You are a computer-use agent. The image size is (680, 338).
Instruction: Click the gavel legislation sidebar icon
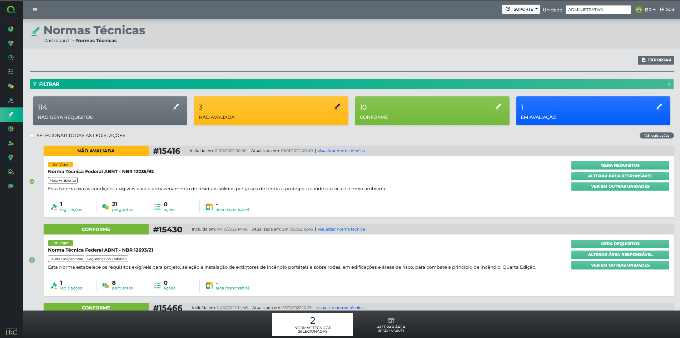tap(11, 100)
